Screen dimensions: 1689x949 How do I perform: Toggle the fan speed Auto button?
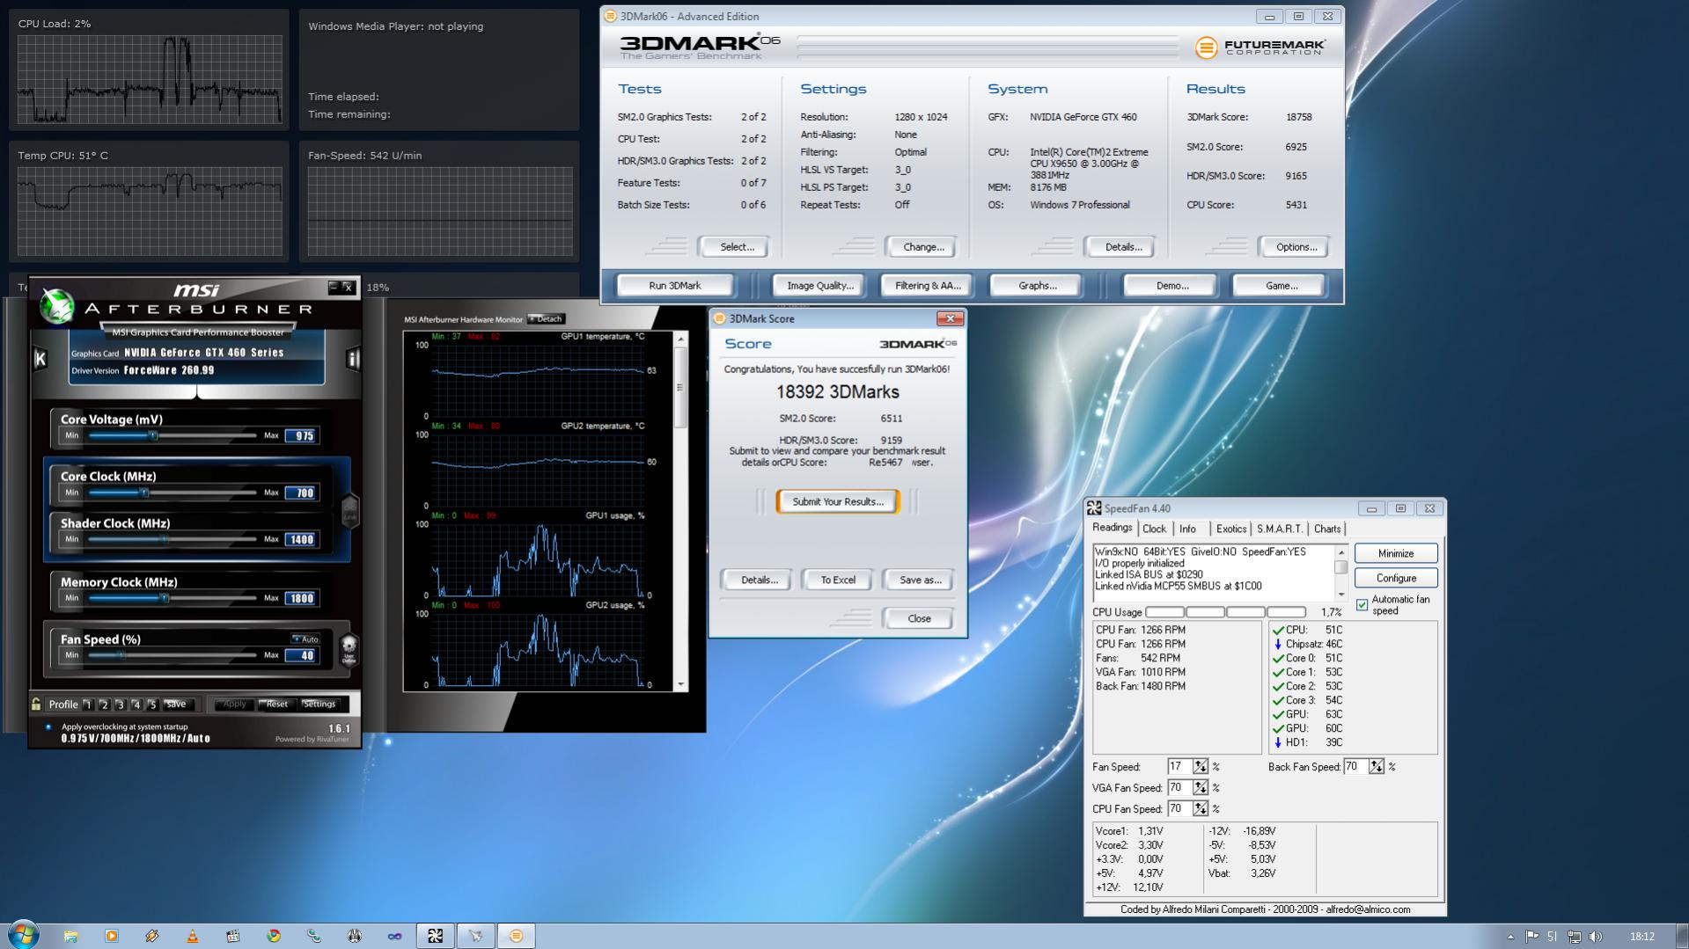pyautogui.click(x=305, y=639)
